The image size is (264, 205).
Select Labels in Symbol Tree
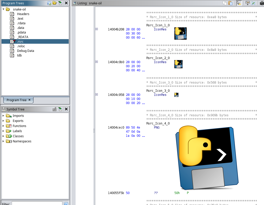pyautogui.click(x=17, y=131)
